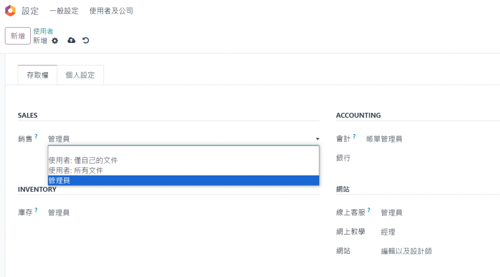Open the 網站 編輯以及設計師 selection field
500x277 pixels.
[406, 251]
